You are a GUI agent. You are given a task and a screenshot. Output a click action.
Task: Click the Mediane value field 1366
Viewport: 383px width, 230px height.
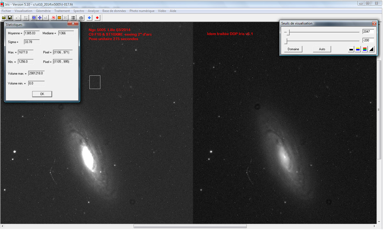(x=66, y=33)
